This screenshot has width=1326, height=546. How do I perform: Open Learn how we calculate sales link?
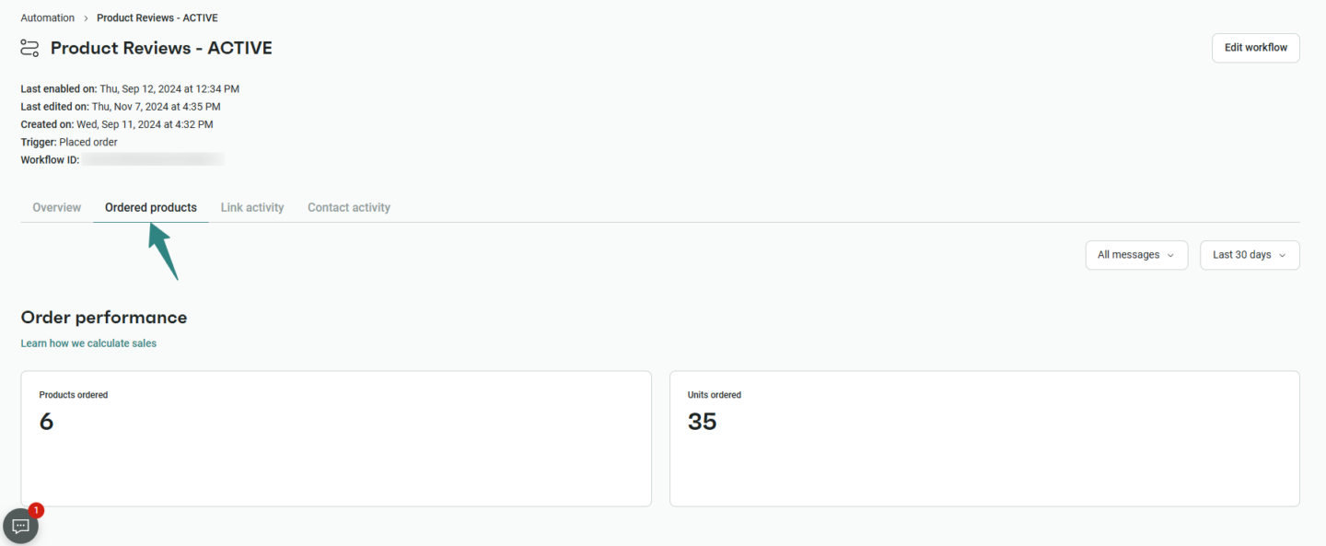click(x=88, y=343)
